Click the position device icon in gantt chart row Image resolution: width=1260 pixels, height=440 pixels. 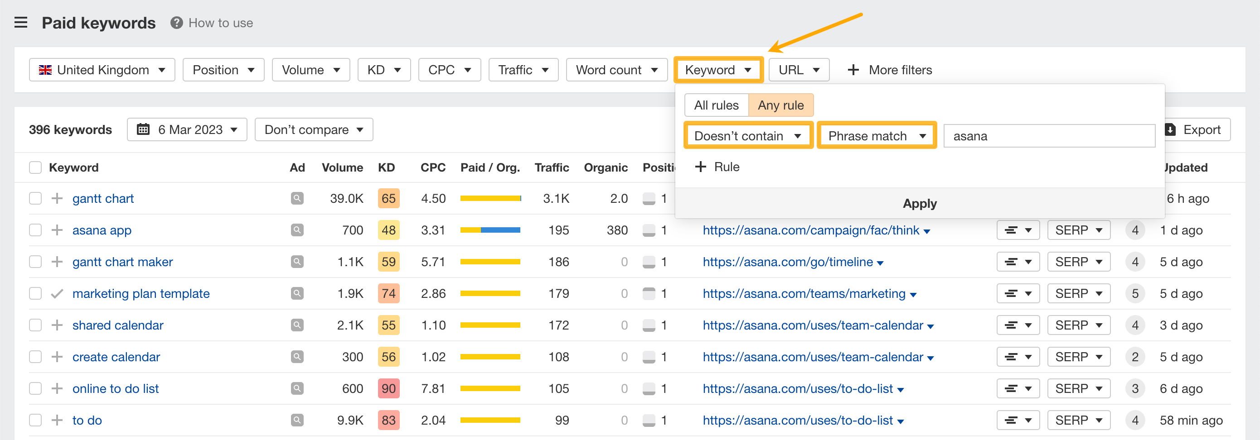649,198
